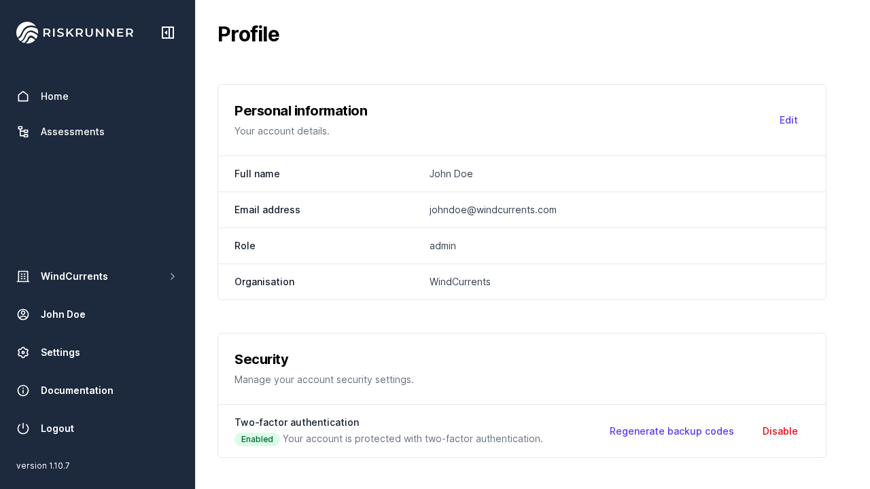
Task: Click the Enabled status badge
Action: pos(257,439)
